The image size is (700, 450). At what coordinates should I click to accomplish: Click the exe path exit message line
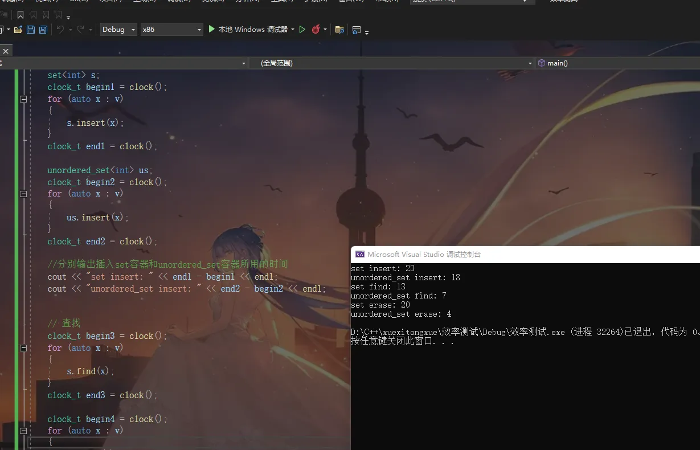[x=525, y=332]
